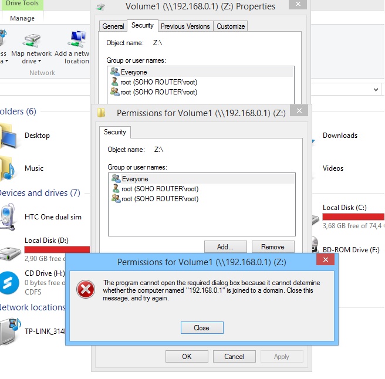Open CD Drive (H:) icon
This screenshot has height=379, width=385.
tap(9, 283)
